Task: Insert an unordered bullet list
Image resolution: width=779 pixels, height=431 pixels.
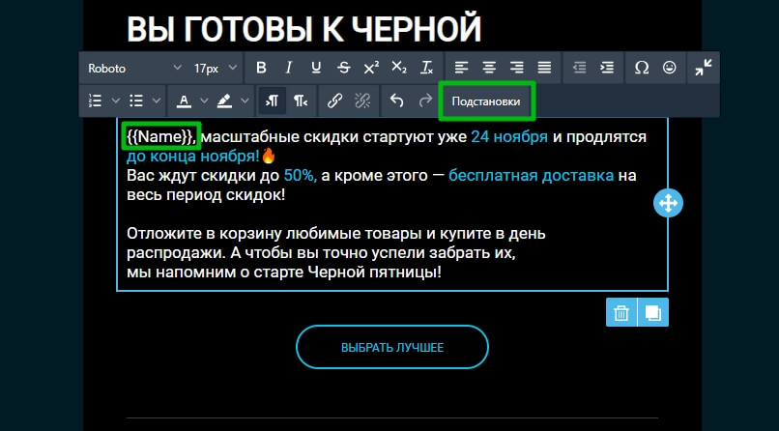Action: [136, 101]
